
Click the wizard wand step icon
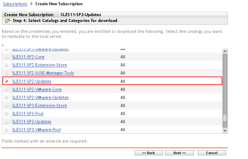(8, 21)
